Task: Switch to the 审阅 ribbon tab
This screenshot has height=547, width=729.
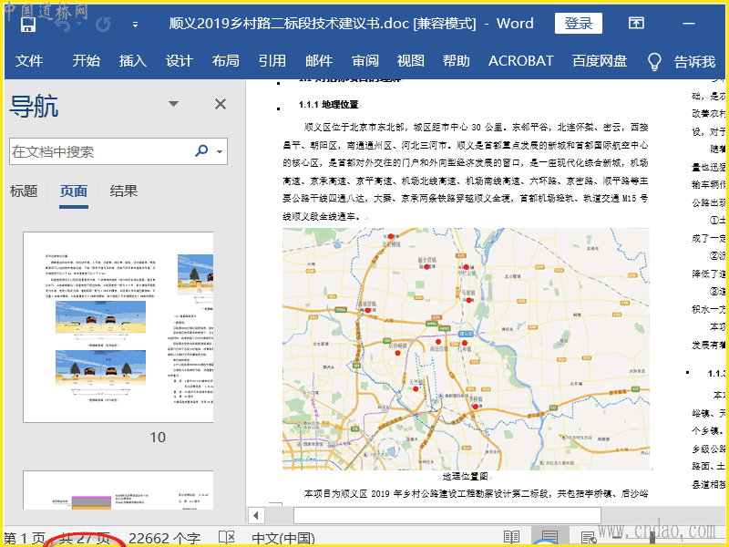Action: [x=365, y=61]
